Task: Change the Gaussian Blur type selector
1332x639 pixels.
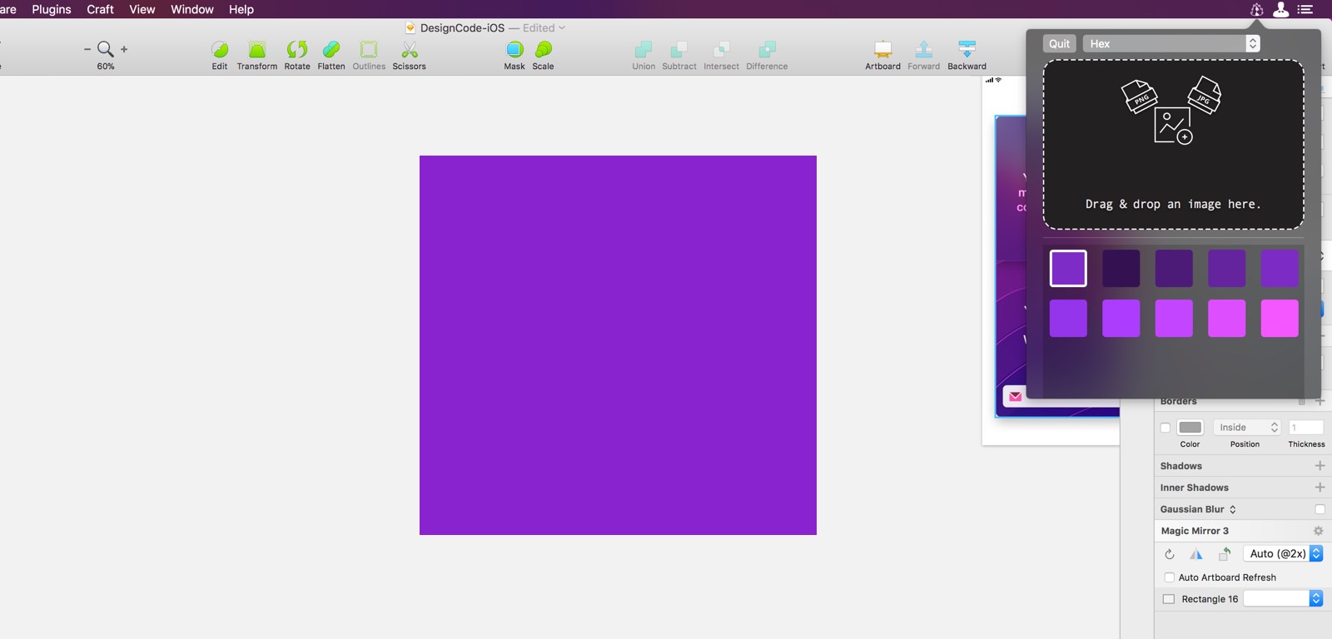Action: point(1232,509)
